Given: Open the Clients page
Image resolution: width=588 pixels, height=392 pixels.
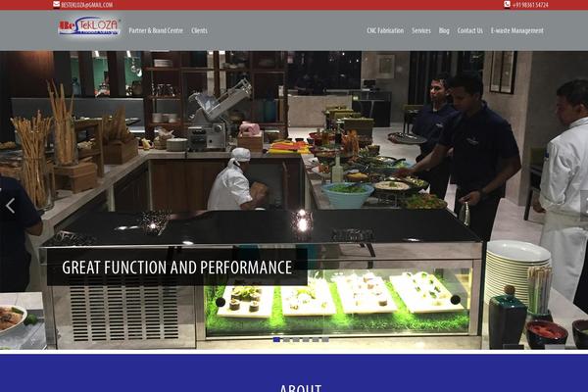Looking at the screenshot, I should tap(199, 30).
